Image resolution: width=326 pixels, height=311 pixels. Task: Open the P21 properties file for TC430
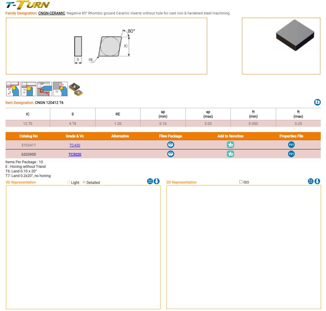[291, 145]
